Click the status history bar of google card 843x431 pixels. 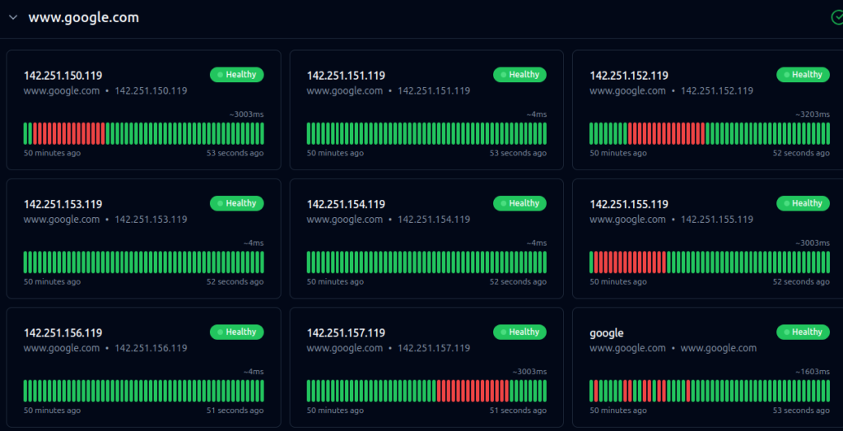pos(710,391)
